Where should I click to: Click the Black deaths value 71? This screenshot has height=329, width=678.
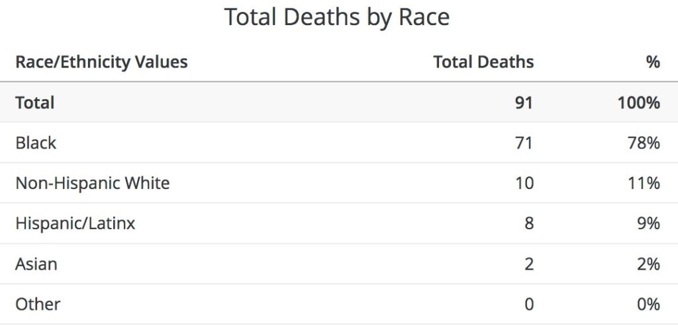click(x=524, y=143)
